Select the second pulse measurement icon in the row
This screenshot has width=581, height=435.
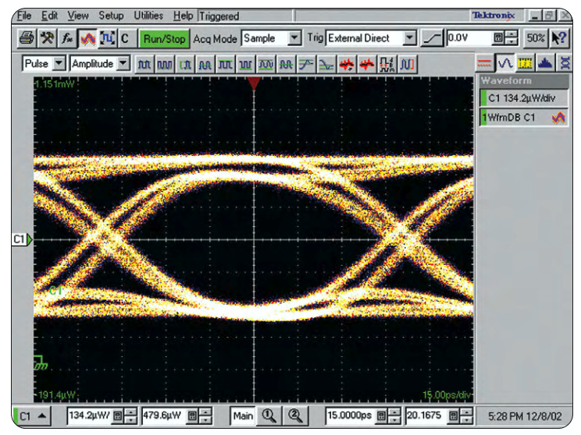pyautogui.click(x=164, y=65)
